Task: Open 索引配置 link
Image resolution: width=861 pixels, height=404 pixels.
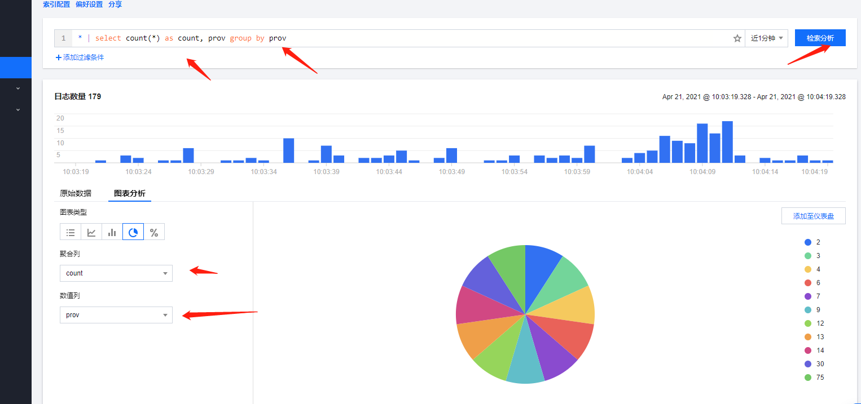Action: [x=56, y=5]
